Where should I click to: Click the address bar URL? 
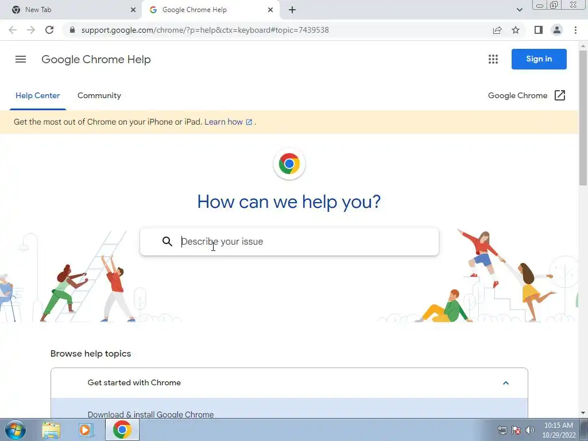(205, 30)
